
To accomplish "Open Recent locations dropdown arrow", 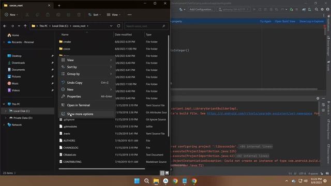I will click(x=19, y=26).
